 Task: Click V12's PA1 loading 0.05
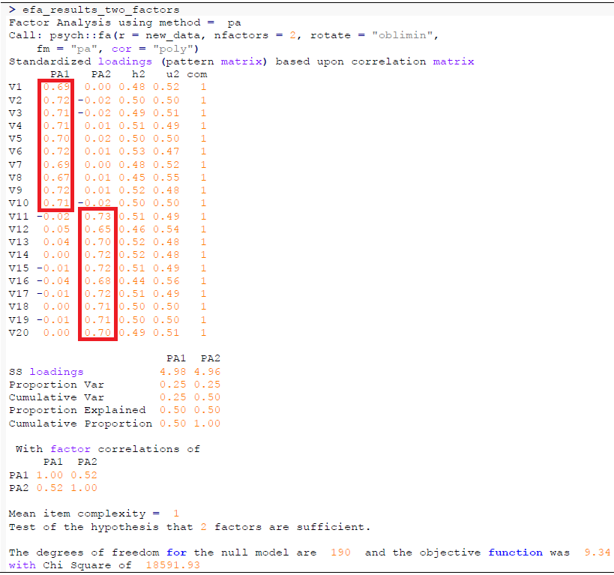pyautogui.click(x=56, y=229)
